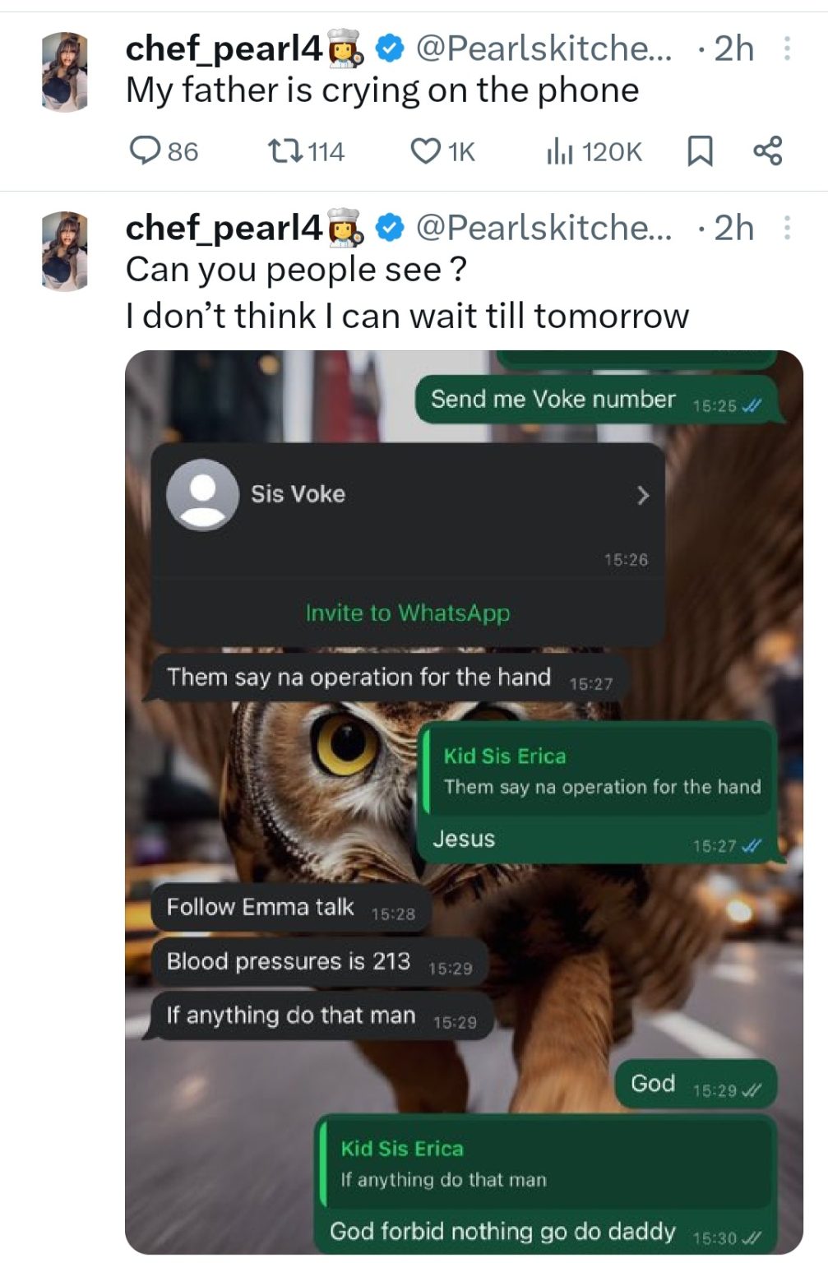Click verified badge on second tweet
This screenshot has width=828, height=1263.
point(389,228)
